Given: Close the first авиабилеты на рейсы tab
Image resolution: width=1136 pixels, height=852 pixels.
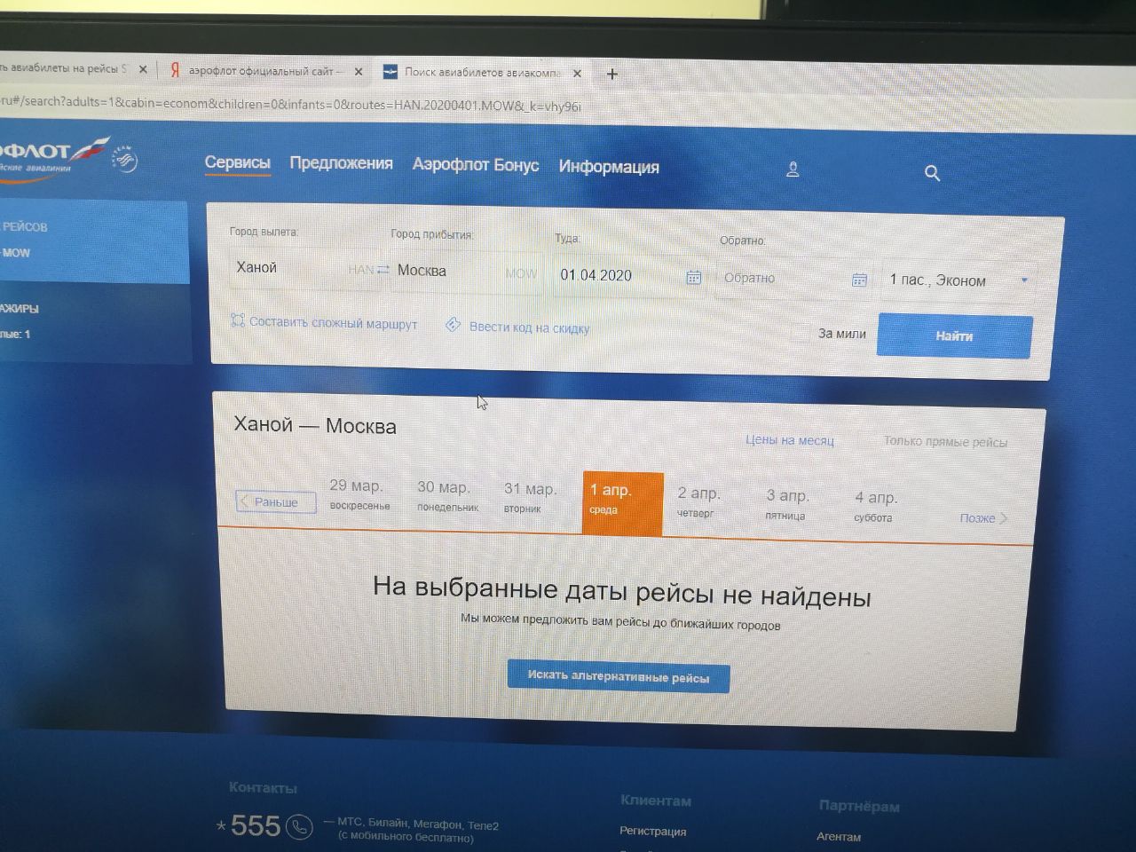Looking at the screenshot, I should (x=143, y=69).
